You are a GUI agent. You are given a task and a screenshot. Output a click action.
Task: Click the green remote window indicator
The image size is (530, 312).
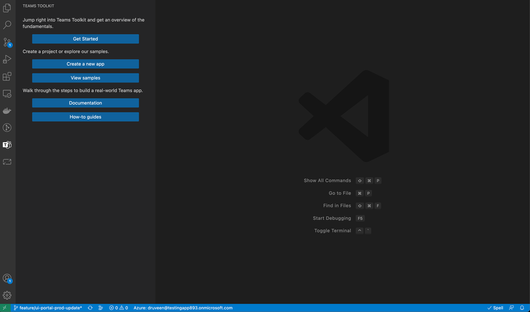point(5,308)
